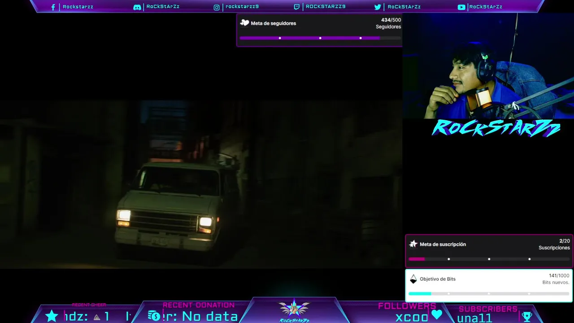The width and height of the screenshot is (574, 323).
Task: Click the star icon in bottom-left cheer panel
Action: pos(52,316)
